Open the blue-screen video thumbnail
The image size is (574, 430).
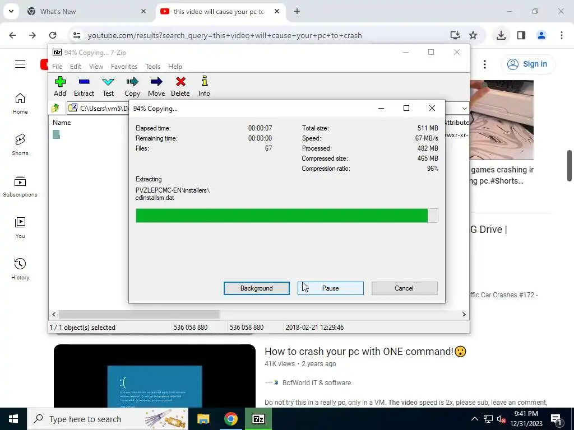(x=155, y=376)
